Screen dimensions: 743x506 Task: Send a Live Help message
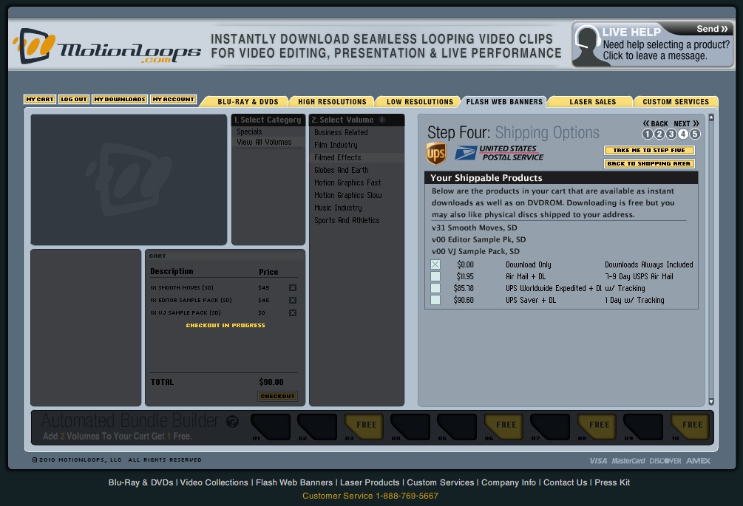coord(712,29)
